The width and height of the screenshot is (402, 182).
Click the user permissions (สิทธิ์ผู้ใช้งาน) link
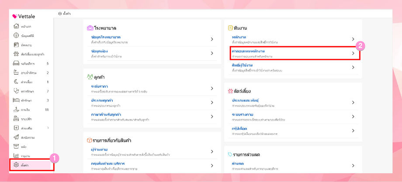click(x=242, y=65)
